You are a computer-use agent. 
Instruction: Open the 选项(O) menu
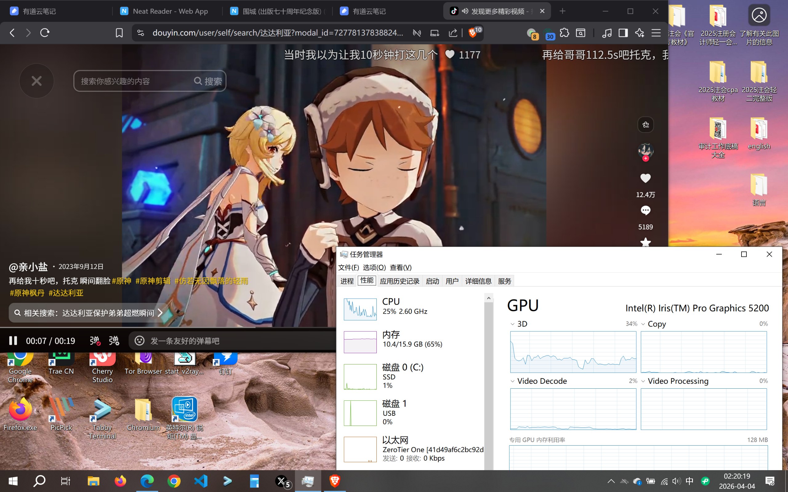pos(374,268)
